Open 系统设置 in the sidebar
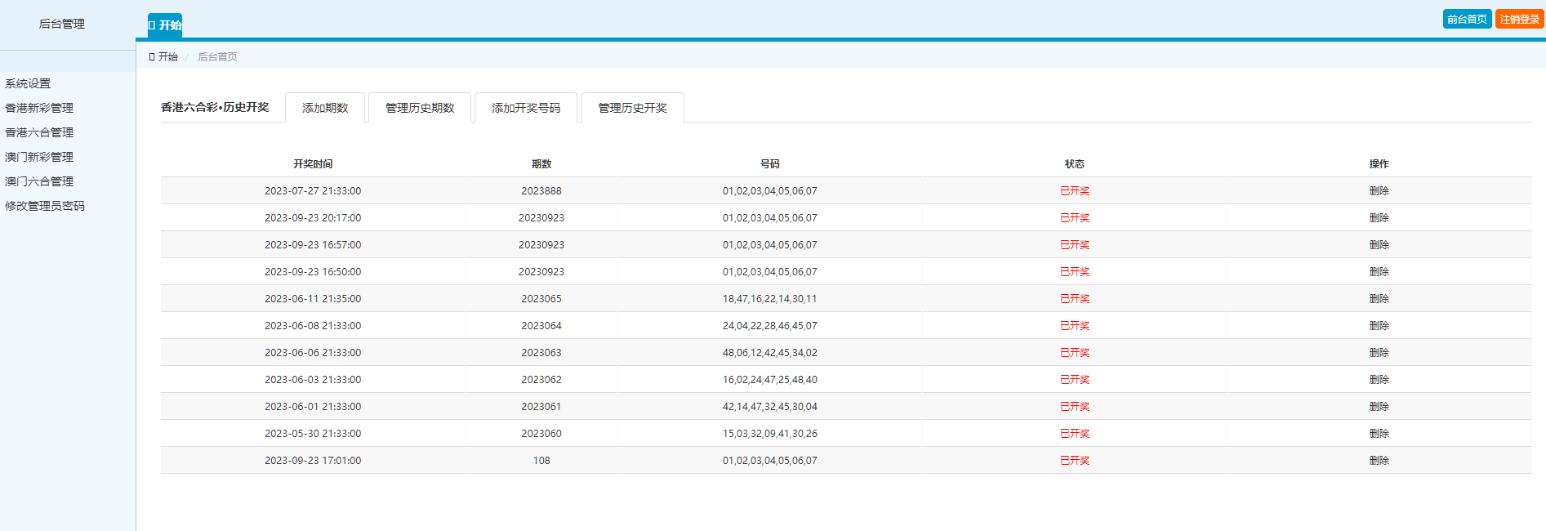1546x531 pixels. click(29, 83)
